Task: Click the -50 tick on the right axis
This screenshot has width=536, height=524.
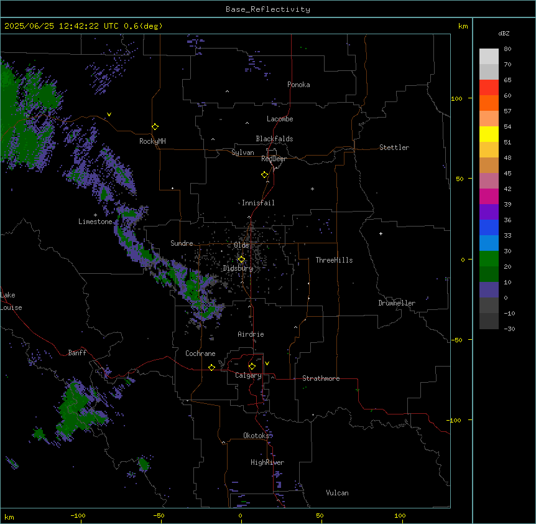Action: tap(456, 340)
